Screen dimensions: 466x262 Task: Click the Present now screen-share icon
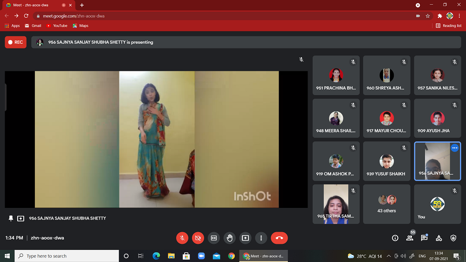point(245,238)
